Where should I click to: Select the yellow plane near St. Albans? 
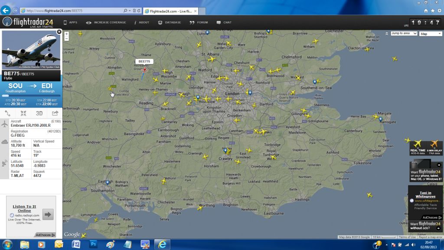[x=211, y=59]
